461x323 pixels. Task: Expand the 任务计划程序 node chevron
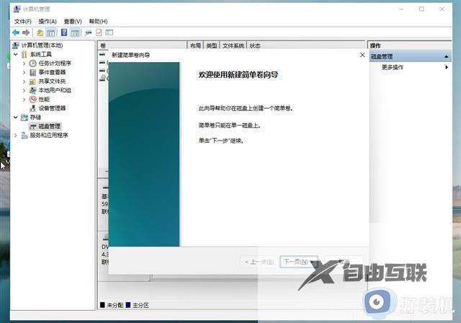click(x=24, y=63)
